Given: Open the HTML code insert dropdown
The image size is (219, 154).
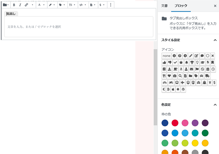Looking at the screenshot, I should (83, 5).
